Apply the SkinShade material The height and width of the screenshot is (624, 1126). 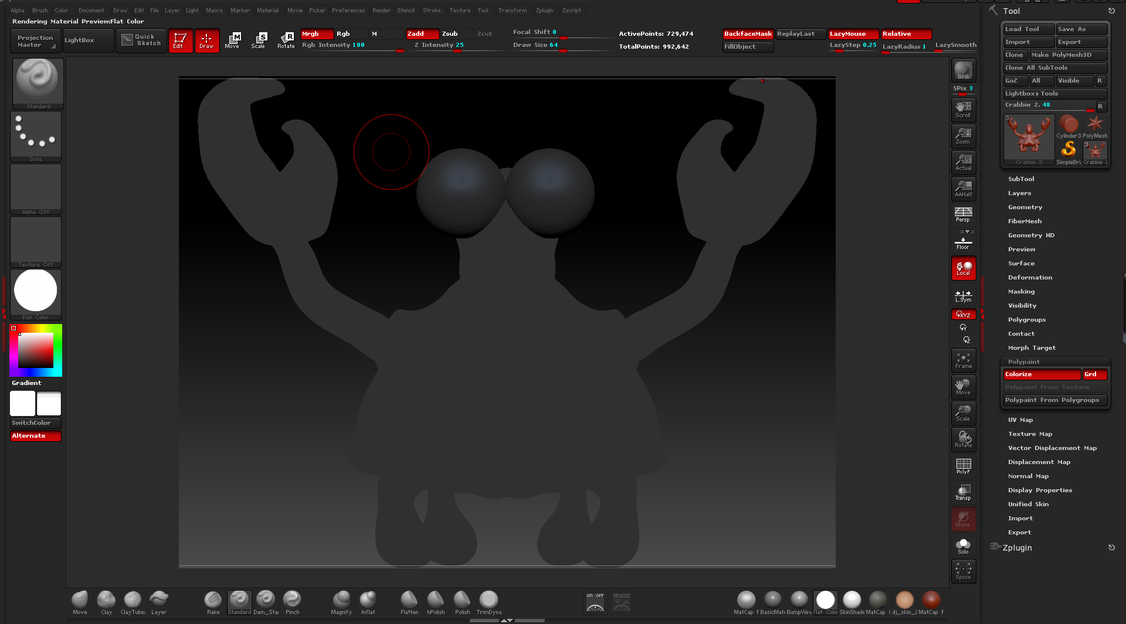tap(852, 602)
